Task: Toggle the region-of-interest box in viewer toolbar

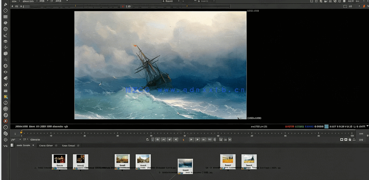Action: [x=345, y=6]
